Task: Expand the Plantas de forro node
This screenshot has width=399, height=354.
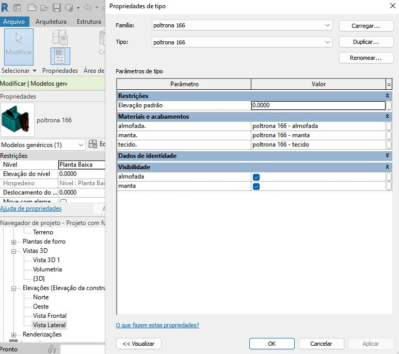Action: coord(14,242)
